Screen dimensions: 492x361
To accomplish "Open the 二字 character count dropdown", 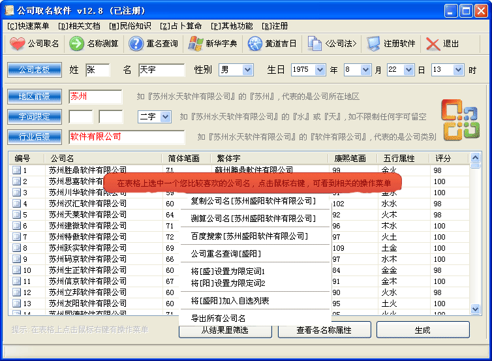I will click(165, 117).
